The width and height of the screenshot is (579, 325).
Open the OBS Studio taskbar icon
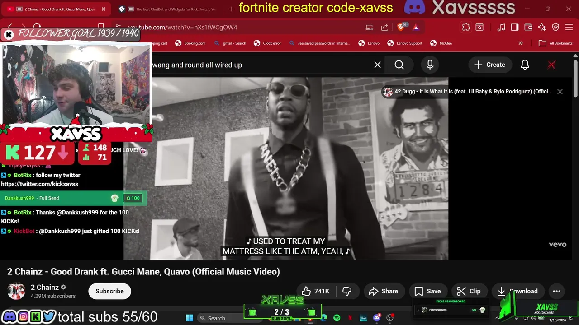click(x=389, y=318)
